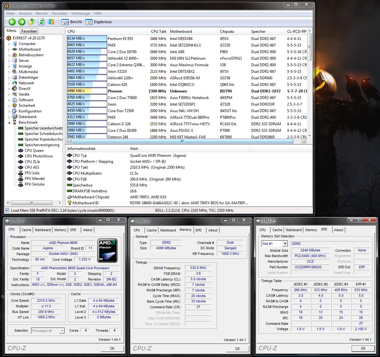Screen dimensions: 380x357
Task: Click the DRAM Frequency value field
Action: click(x=198, y=268)
